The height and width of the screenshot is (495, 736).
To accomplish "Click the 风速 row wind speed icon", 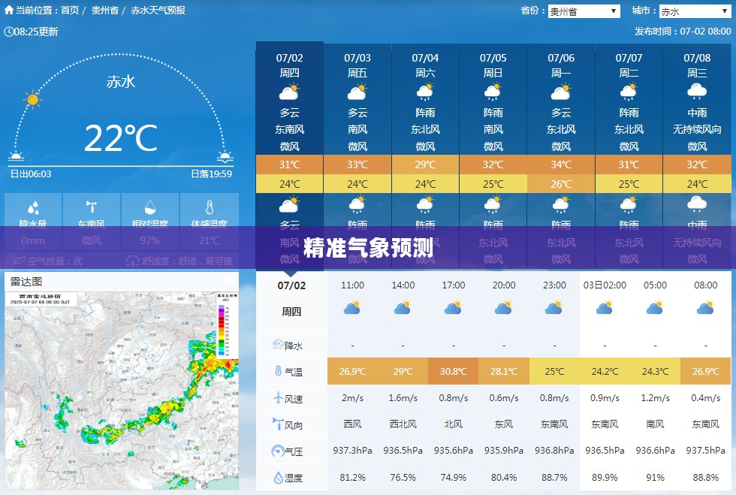I will click(x=278, y=398).
